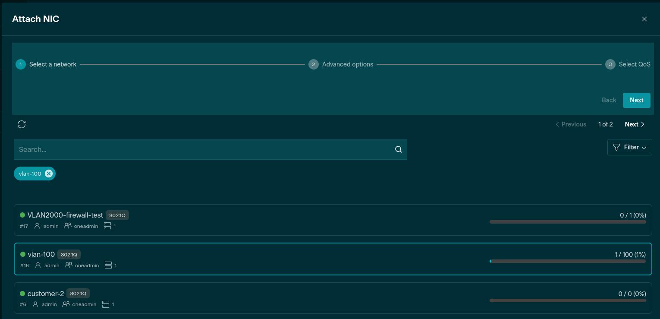Viewport: 660px width, 319px height.
Task: Click the search magnifier icon
Action: click(398, 149)
